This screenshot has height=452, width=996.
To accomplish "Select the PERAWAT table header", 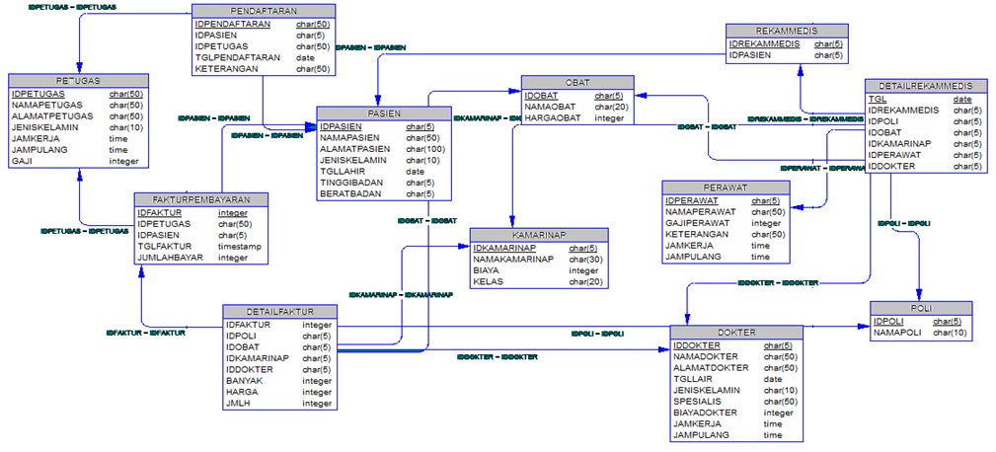I will click(726, 188).
